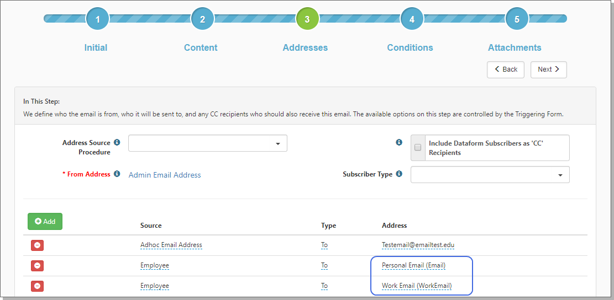
Task: Edit the Admin Email Address link
Action: click(x=165, y=175)
